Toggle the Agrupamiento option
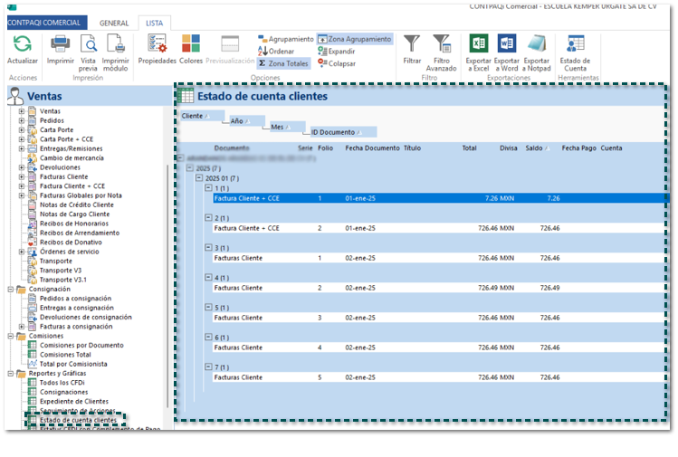Viewport: 678px width, 457px height. pos(285,40)
